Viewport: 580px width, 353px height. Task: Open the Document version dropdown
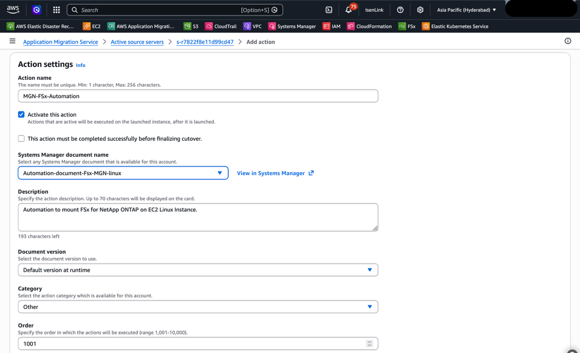(x=198, y=270)
